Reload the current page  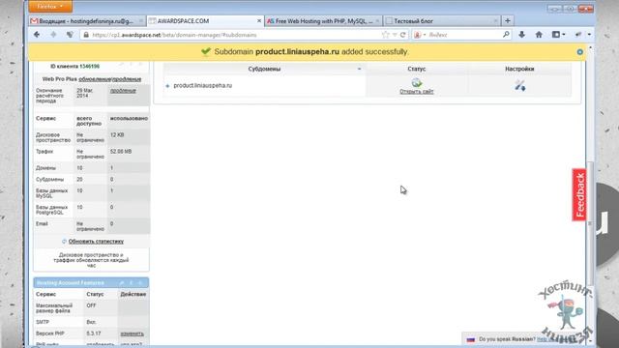(402, 35)
